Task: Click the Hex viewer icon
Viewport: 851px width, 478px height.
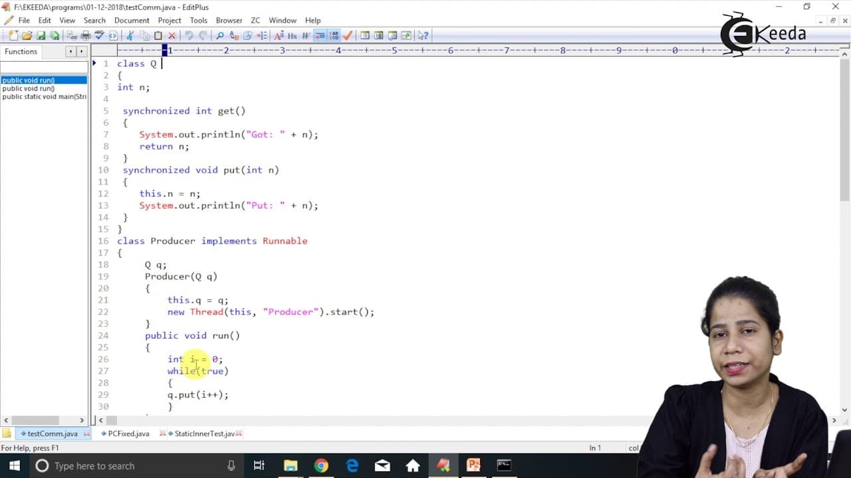Action: coord(293,35)
